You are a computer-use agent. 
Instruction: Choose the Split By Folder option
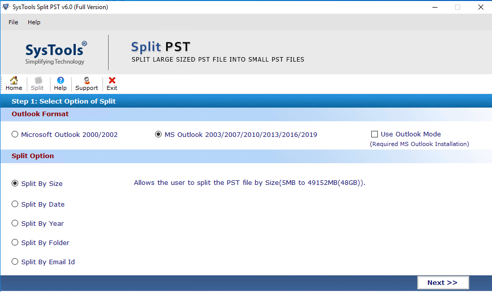click(15, 242)
